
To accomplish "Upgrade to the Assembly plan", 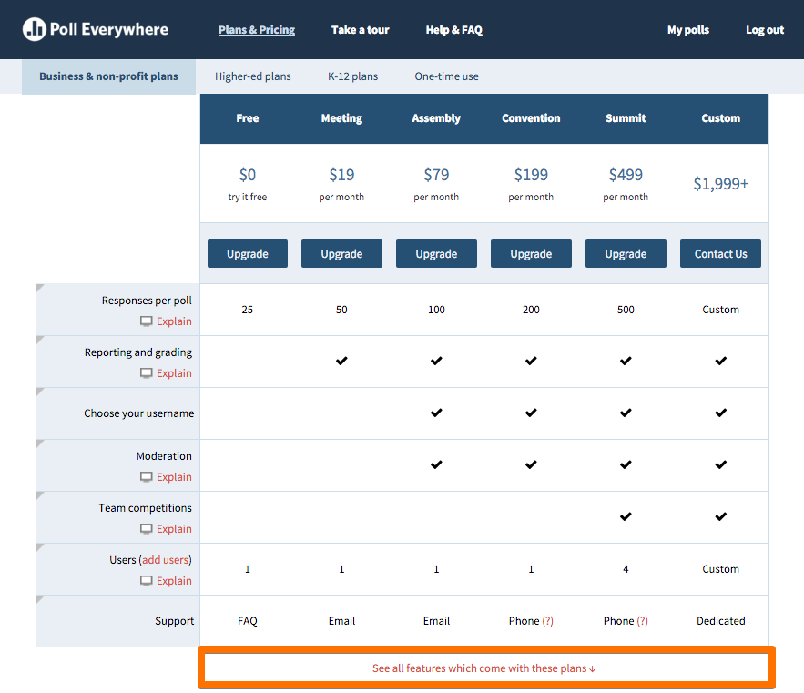I will [436, 253].
